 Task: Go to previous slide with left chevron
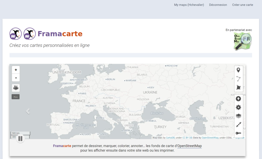point(28,111)
